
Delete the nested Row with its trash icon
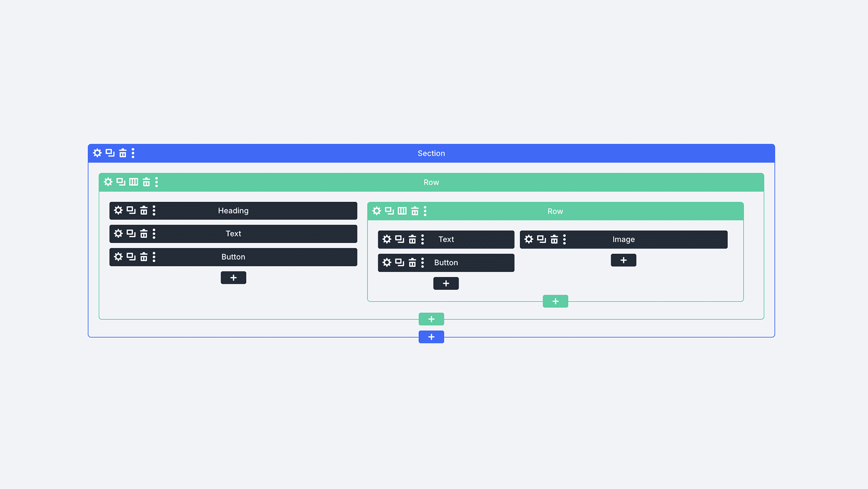pos(415,211)
